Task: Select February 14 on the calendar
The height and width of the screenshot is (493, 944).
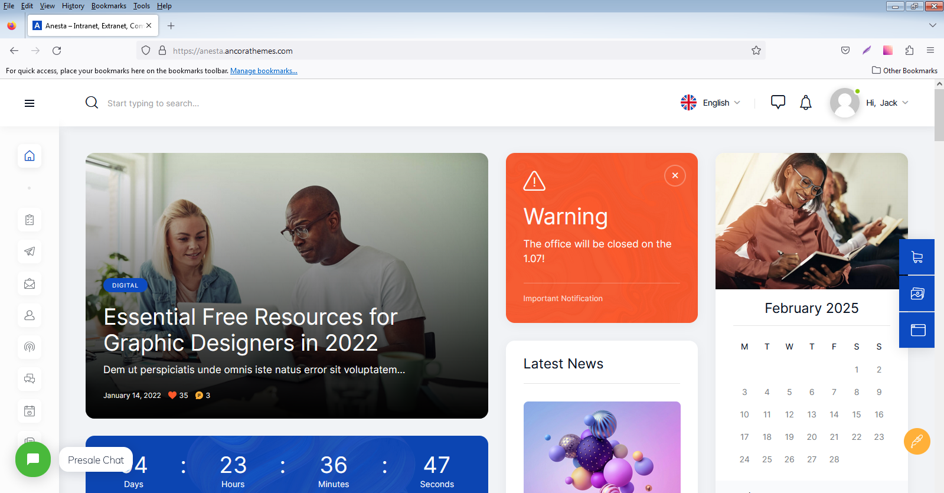Action: click(x=834, y=414)
